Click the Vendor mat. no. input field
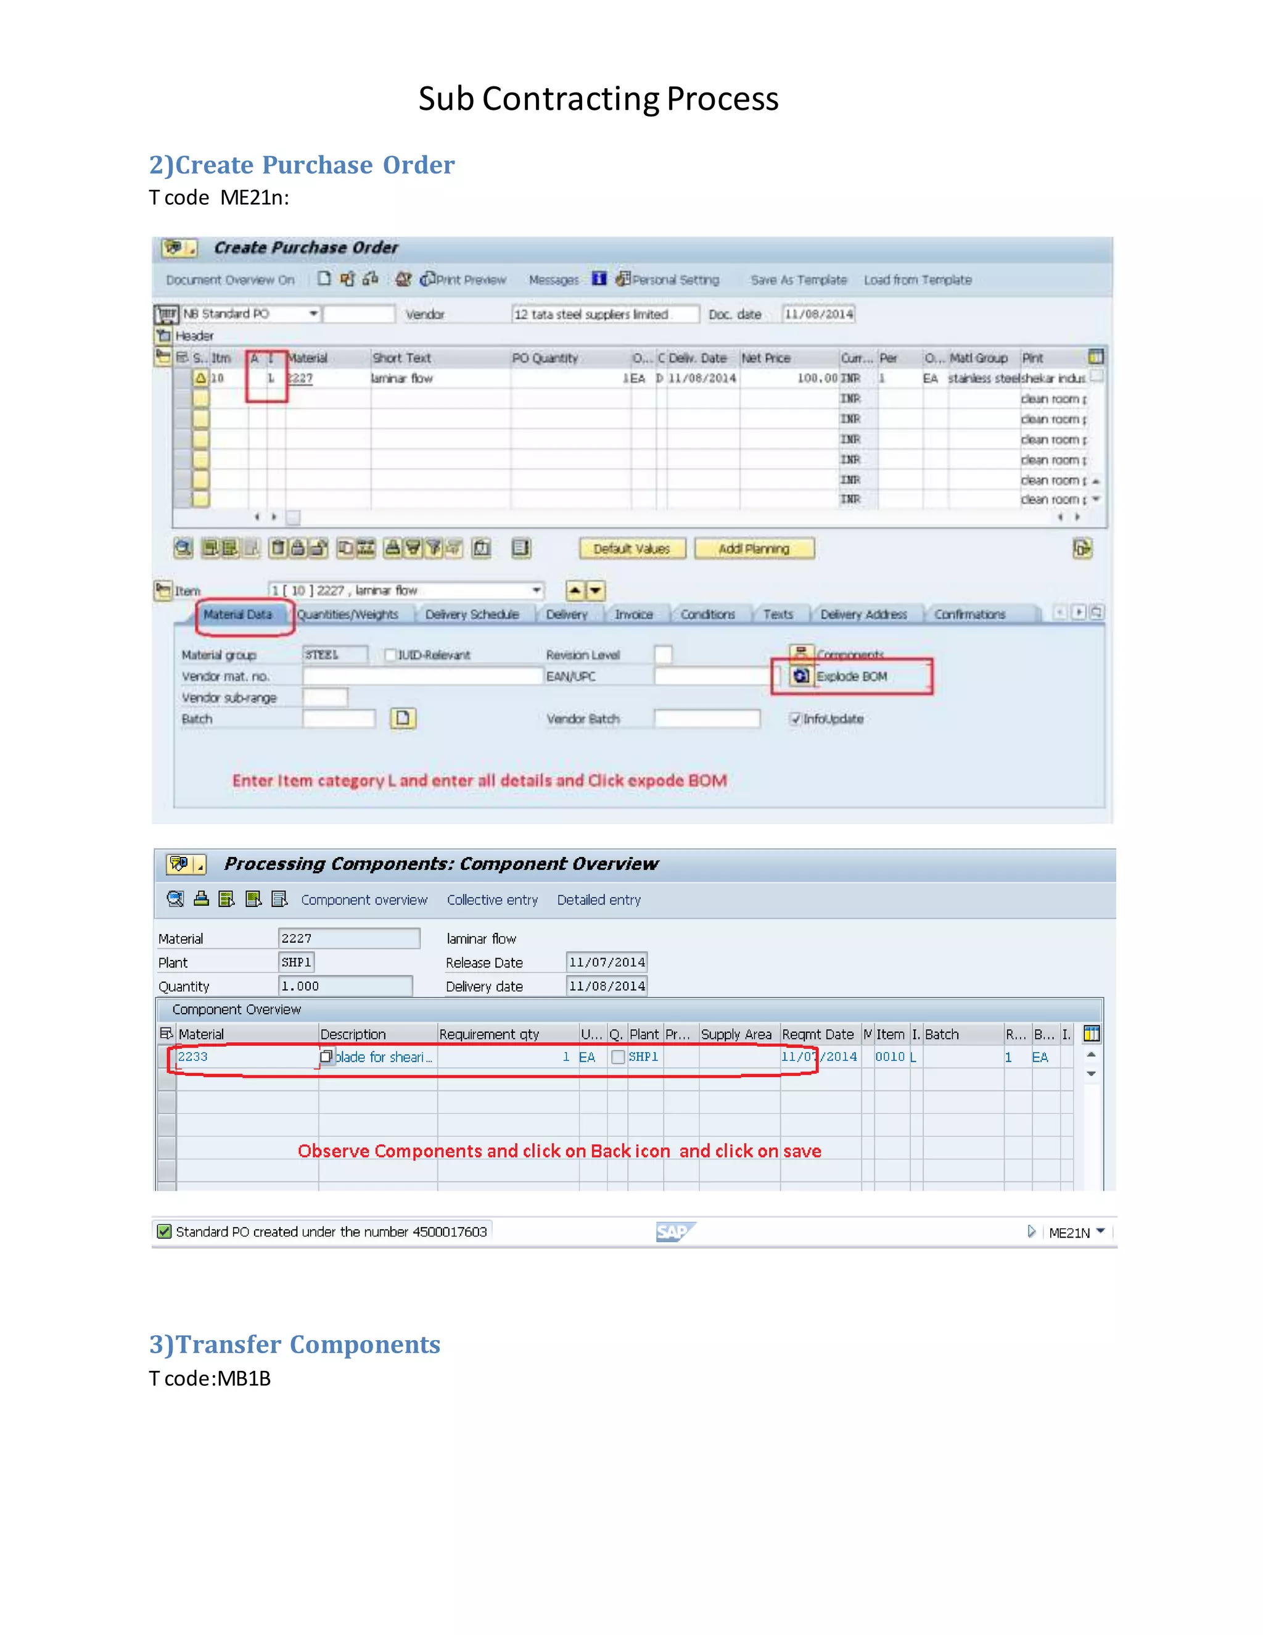The image size is (1263, 1635). pos(422,676)
